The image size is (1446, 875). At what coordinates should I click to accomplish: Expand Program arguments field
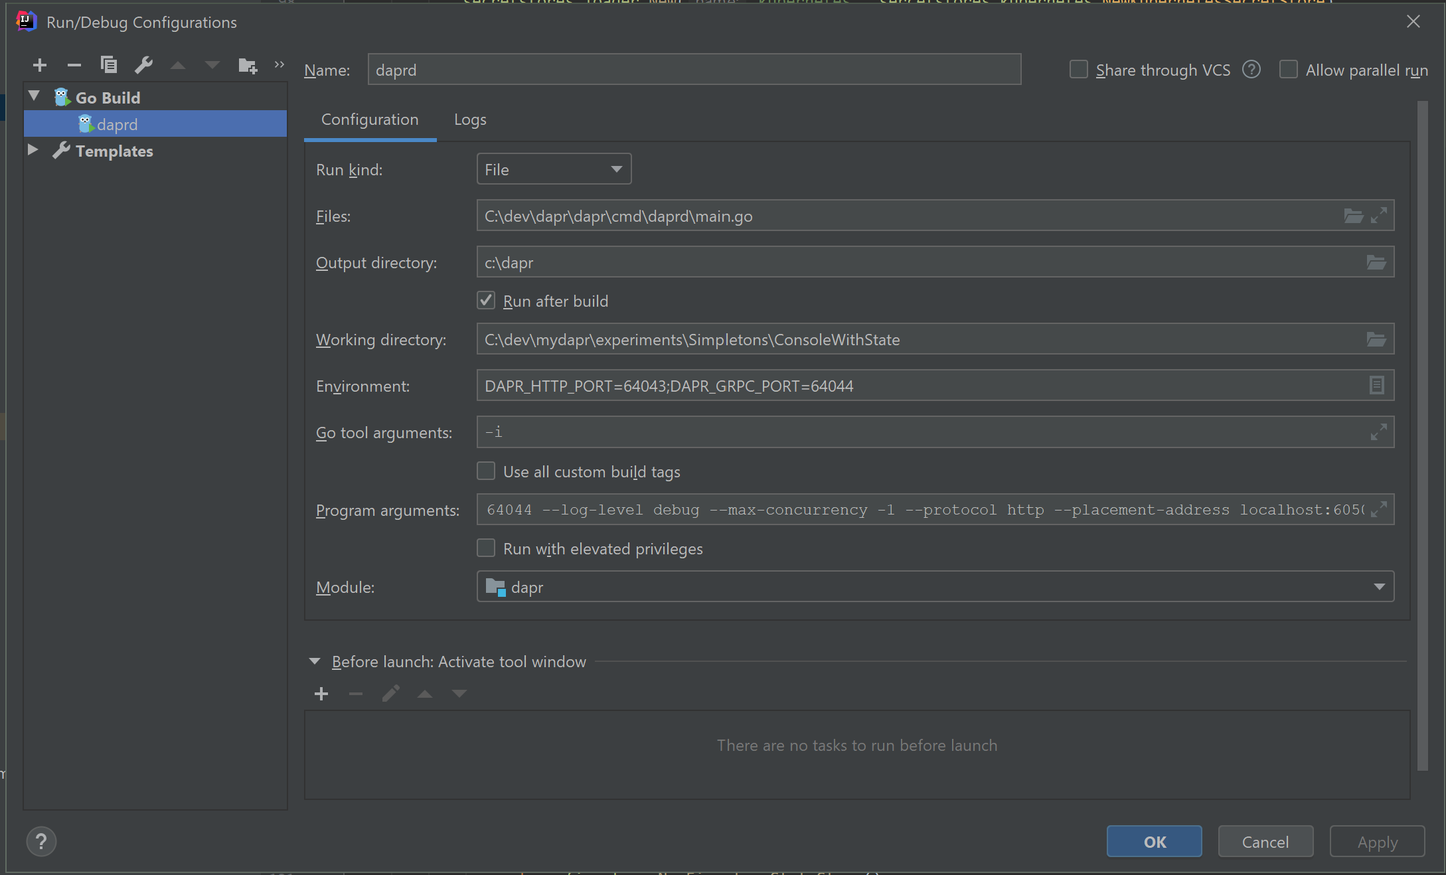point(1379,509)
